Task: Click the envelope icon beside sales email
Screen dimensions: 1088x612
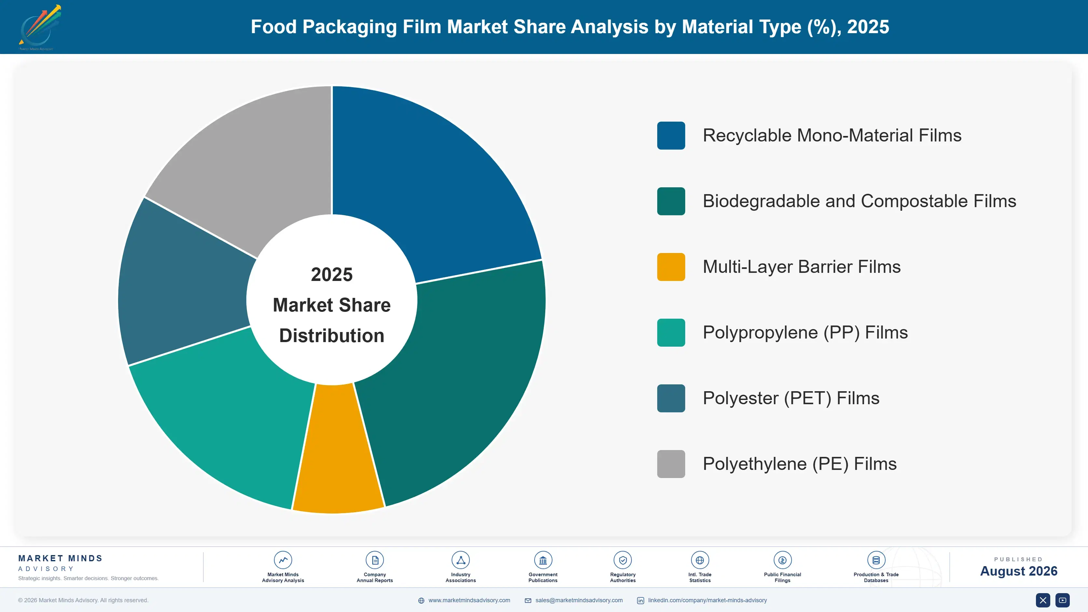Action: 528,601
